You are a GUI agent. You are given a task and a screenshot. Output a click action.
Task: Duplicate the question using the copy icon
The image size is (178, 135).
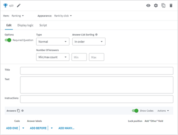tap(163, 6)
